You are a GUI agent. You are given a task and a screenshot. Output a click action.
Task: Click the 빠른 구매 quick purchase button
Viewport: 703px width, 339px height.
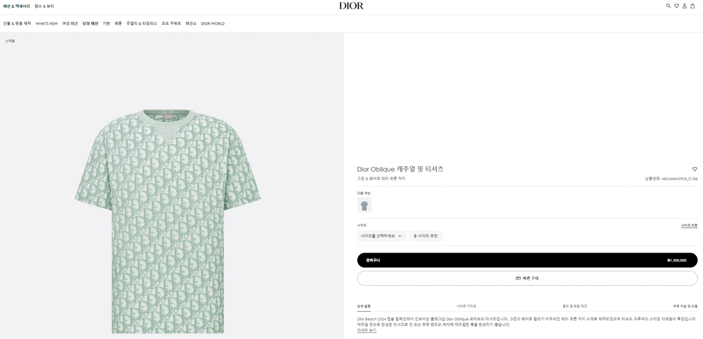click(527, 278)
